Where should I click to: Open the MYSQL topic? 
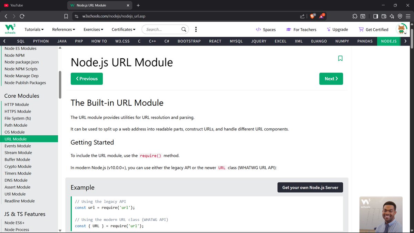(x=236, y=41)
